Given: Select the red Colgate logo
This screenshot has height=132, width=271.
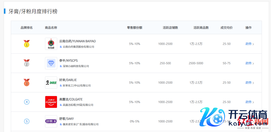Looking at the screenshot, I should [51, 102].
